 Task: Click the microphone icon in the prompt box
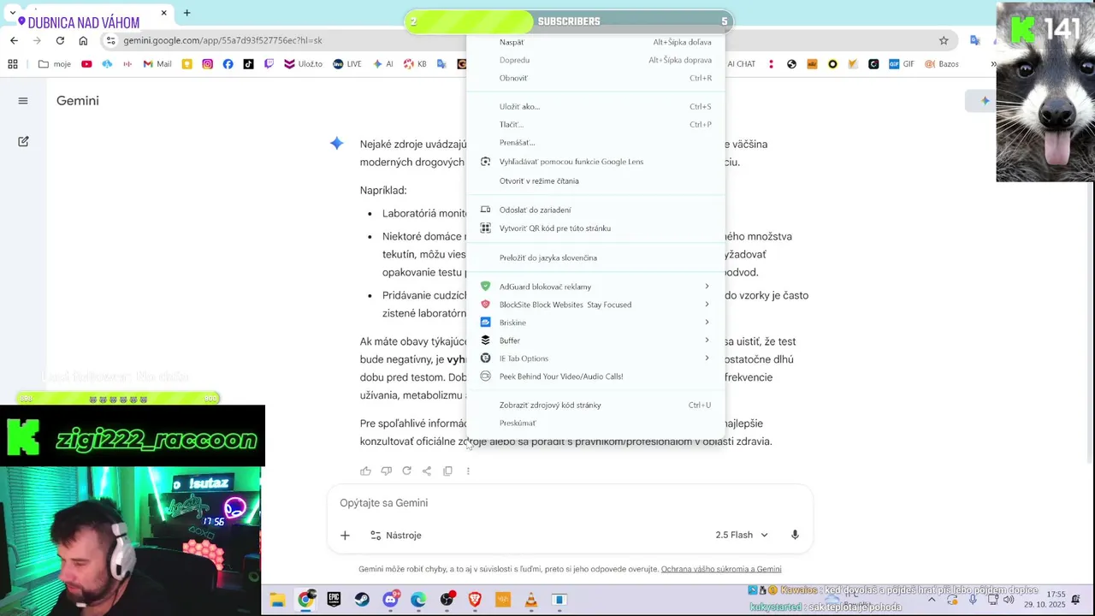(x=795, y=535)
